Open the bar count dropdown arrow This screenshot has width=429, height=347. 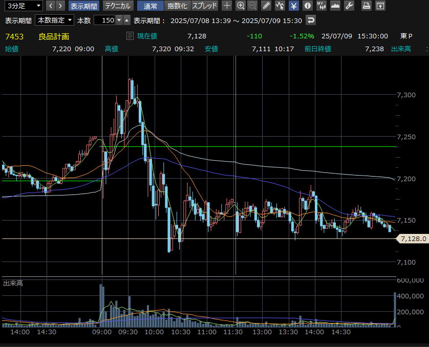tap(119, 20)
